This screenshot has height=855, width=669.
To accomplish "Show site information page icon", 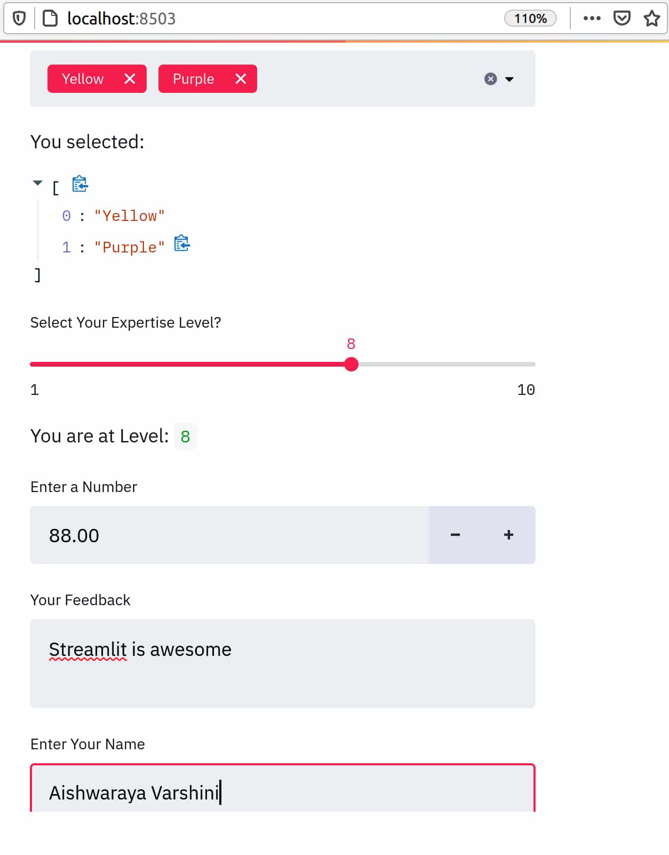I will click(50, 18).
